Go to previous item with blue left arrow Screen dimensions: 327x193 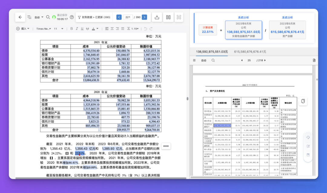pyautogui.click(x=119, y=17)
